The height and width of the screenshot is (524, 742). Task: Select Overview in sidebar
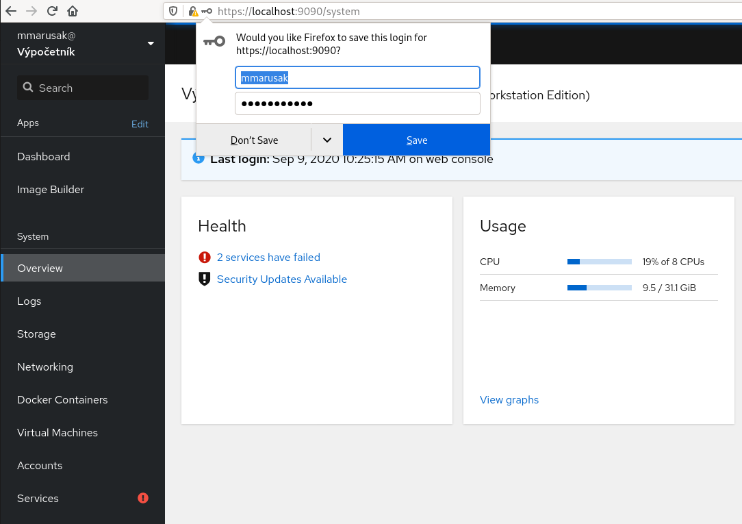83,268
